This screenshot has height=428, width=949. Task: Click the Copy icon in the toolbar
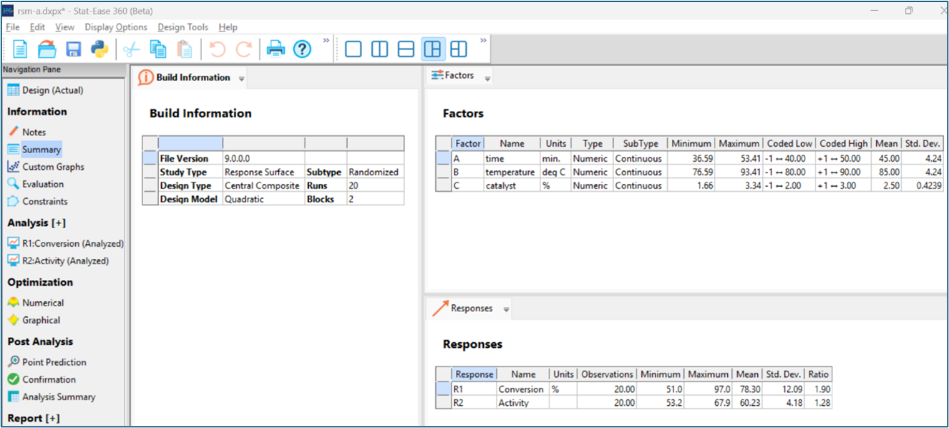click(x=157, y=49)
